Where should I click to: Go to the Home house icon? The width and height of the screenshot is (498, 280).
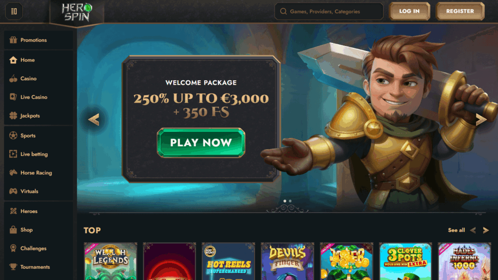click(13, 60)
